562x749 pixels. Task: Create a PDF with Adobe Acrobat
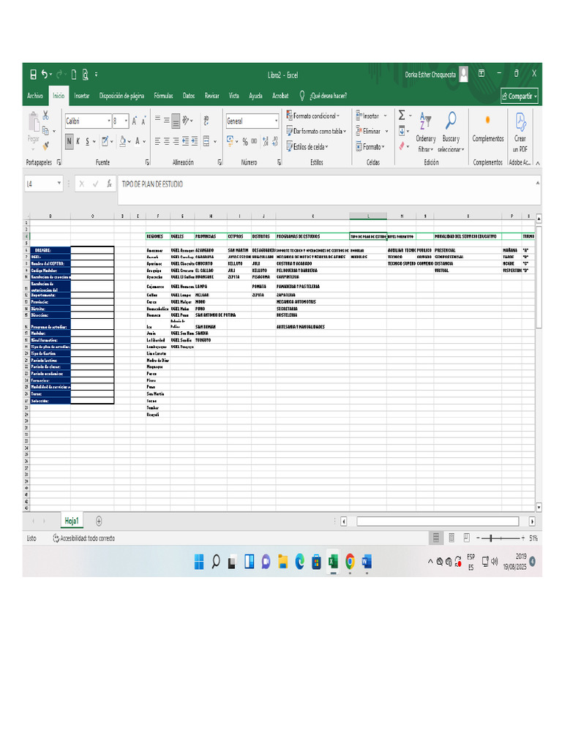point(520,132)
